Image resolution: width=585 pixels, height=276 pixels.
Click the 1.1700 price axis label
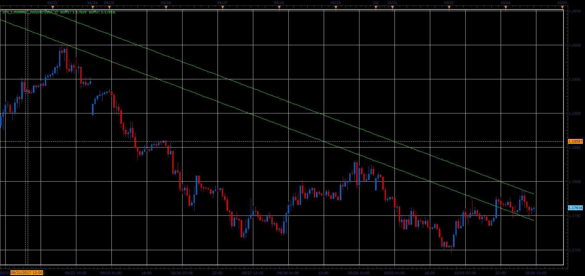[x=575, y=250]
